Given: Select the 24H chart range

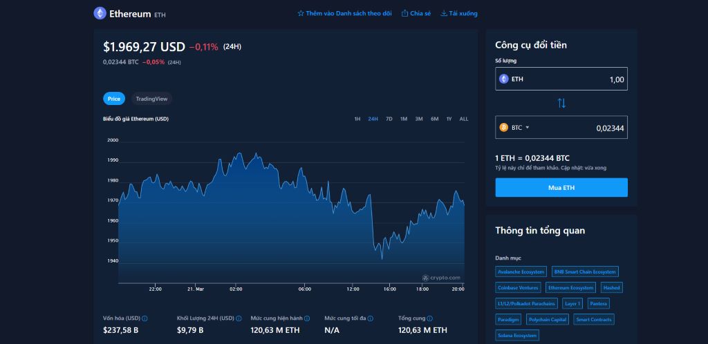Looking at the screenshot, I should point(373,119).
